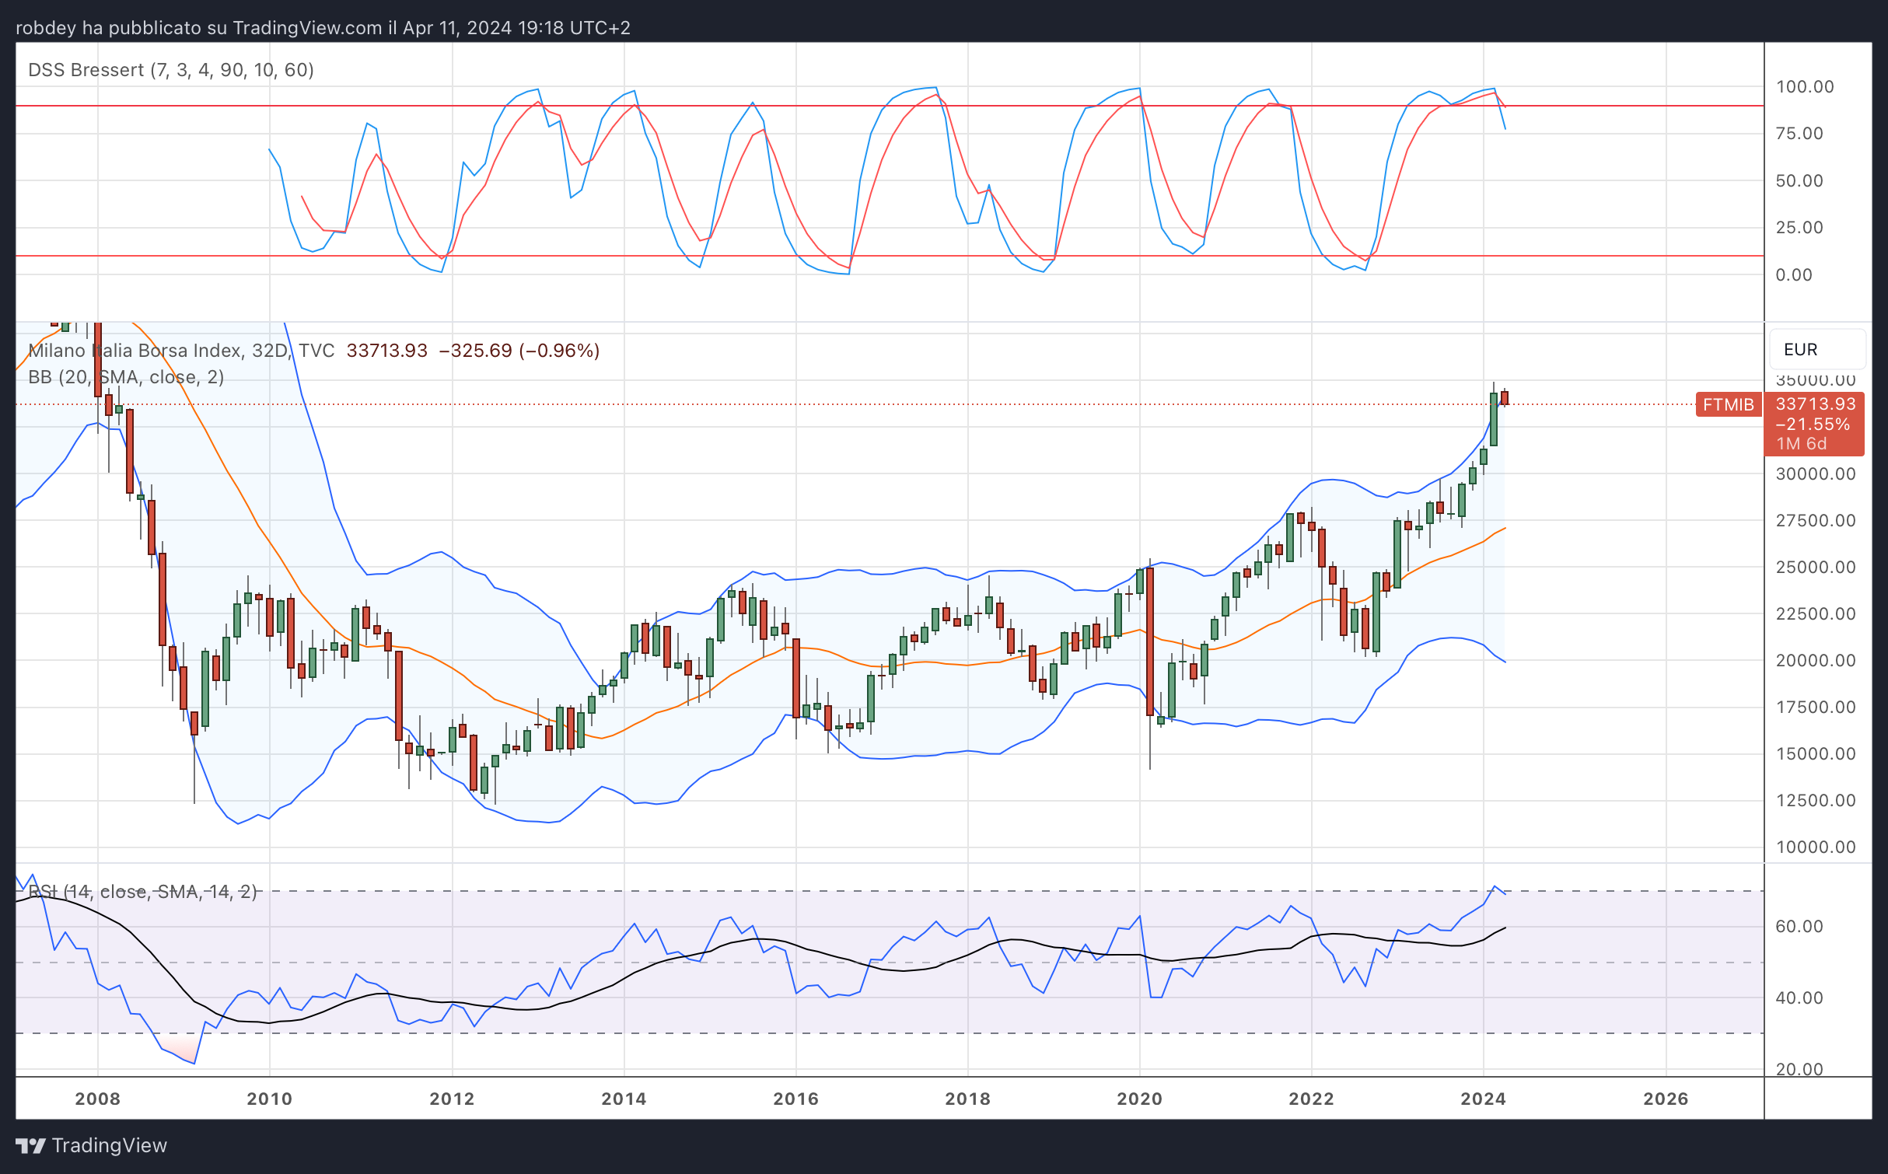Click the 33713.93 last price value in legend
Viewport: 1888px width, 1174px height.
(x=386, y=351)
